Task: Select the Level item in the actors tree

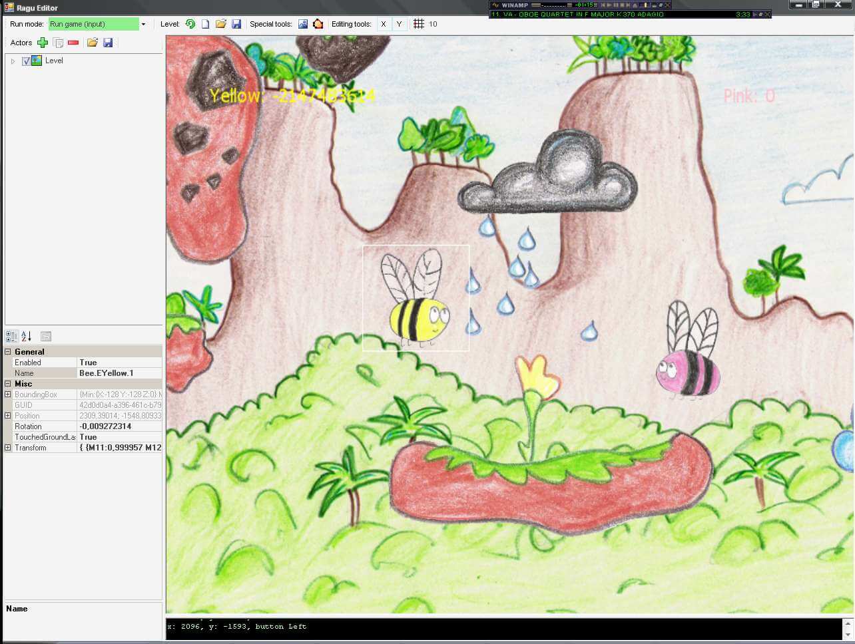Action: [54, 61]
